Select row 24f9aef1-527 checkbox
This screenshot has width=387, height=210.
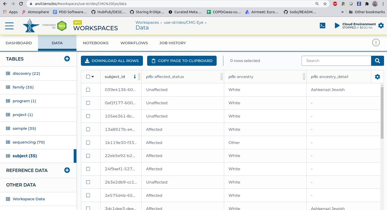pyautogui.click(x=88, y=169)
